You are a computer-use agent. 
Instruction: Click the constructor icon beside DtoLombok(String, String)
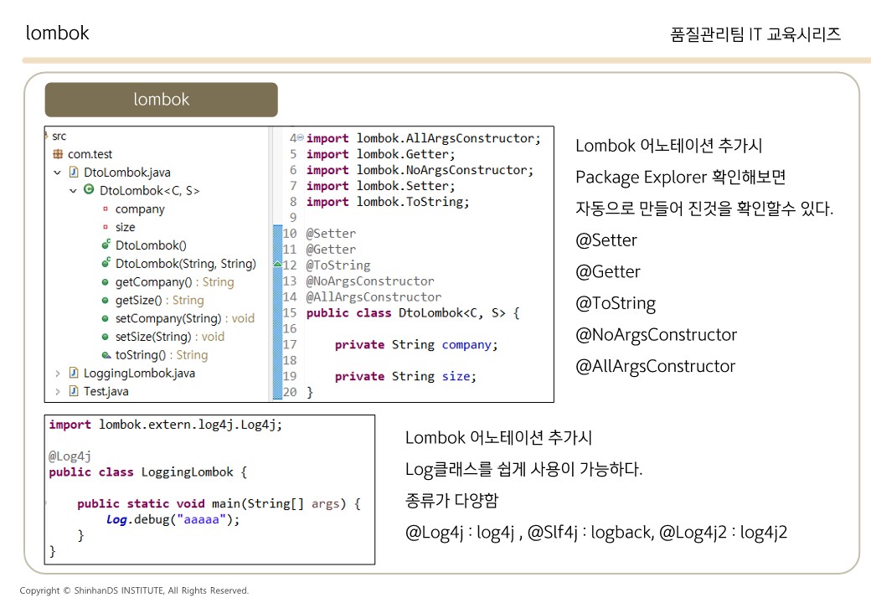106,263
